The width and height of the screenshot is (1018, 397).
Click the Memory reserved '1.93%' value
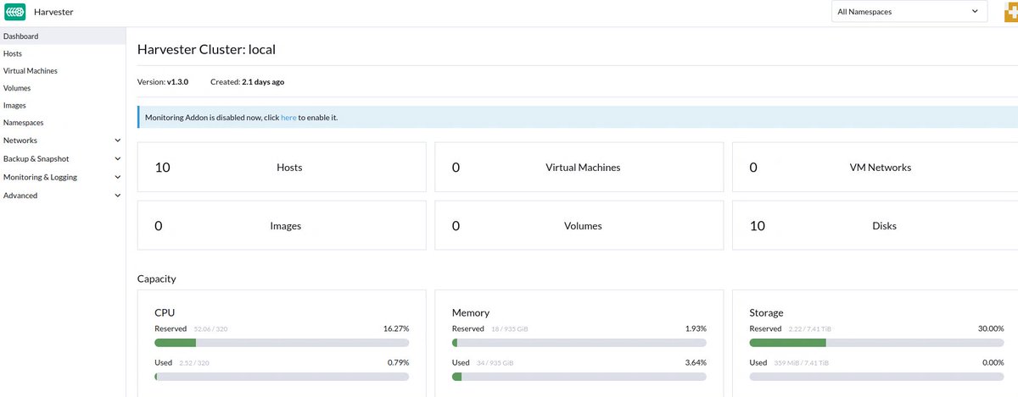[696, 328]
